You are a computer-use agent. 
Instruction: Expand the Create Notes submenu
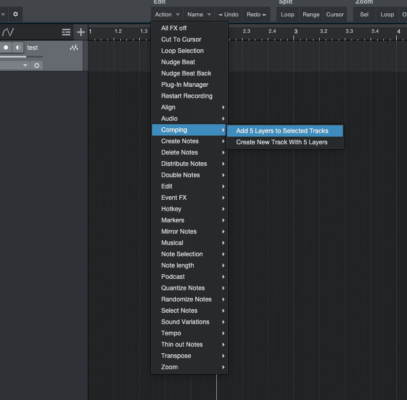point(190,141)
